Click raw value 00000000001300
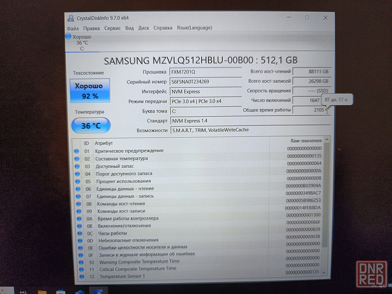 [303, 215]
